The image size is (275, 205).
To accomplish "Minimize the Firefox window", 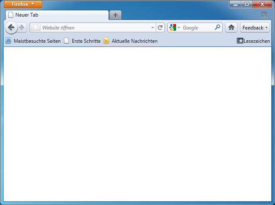I will click(x=236, y=4).
